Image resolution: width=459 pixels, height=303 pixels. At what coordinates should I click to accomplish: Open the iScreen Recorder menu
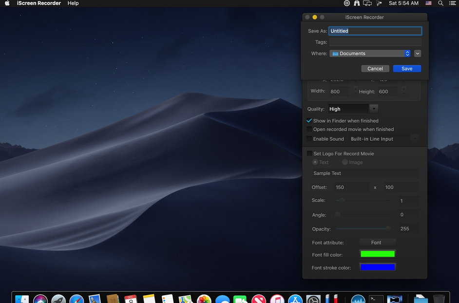[39, 3]
